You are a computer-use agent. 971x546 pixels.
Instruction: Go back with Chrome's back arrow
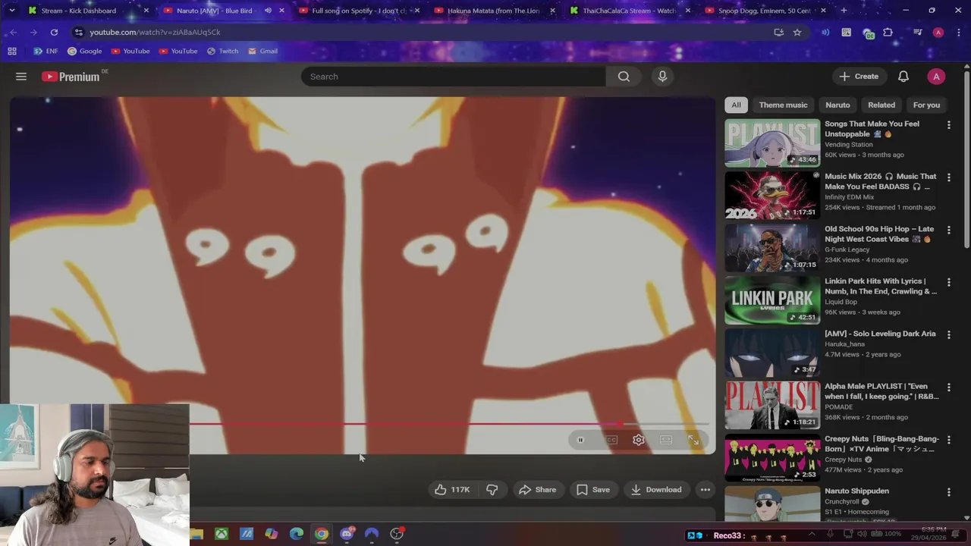pos(13,32)
